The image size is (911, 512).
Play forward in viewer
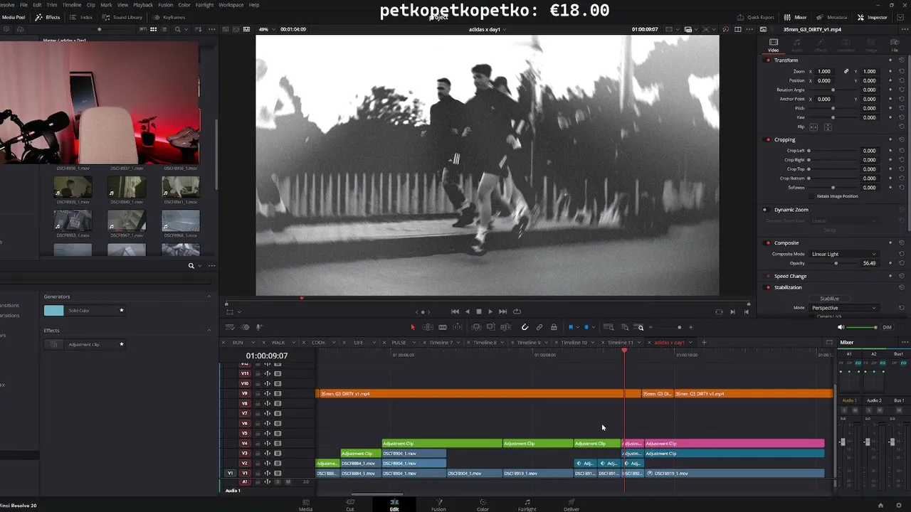[x=490, y=311]
